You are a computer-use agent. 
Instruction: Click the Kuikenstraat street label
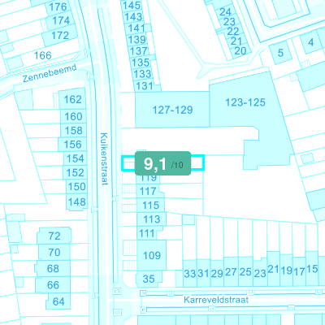(x=104, y=159)
